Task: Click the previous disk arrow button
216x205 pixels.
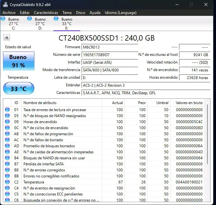Action: 7,37
